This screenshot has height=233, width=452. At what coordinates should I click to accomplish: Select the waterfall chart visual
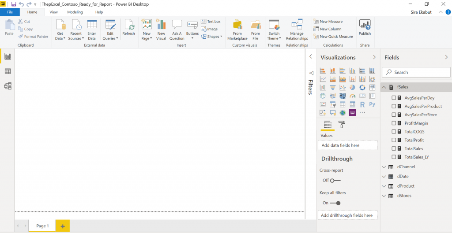(x=323, y=87)
